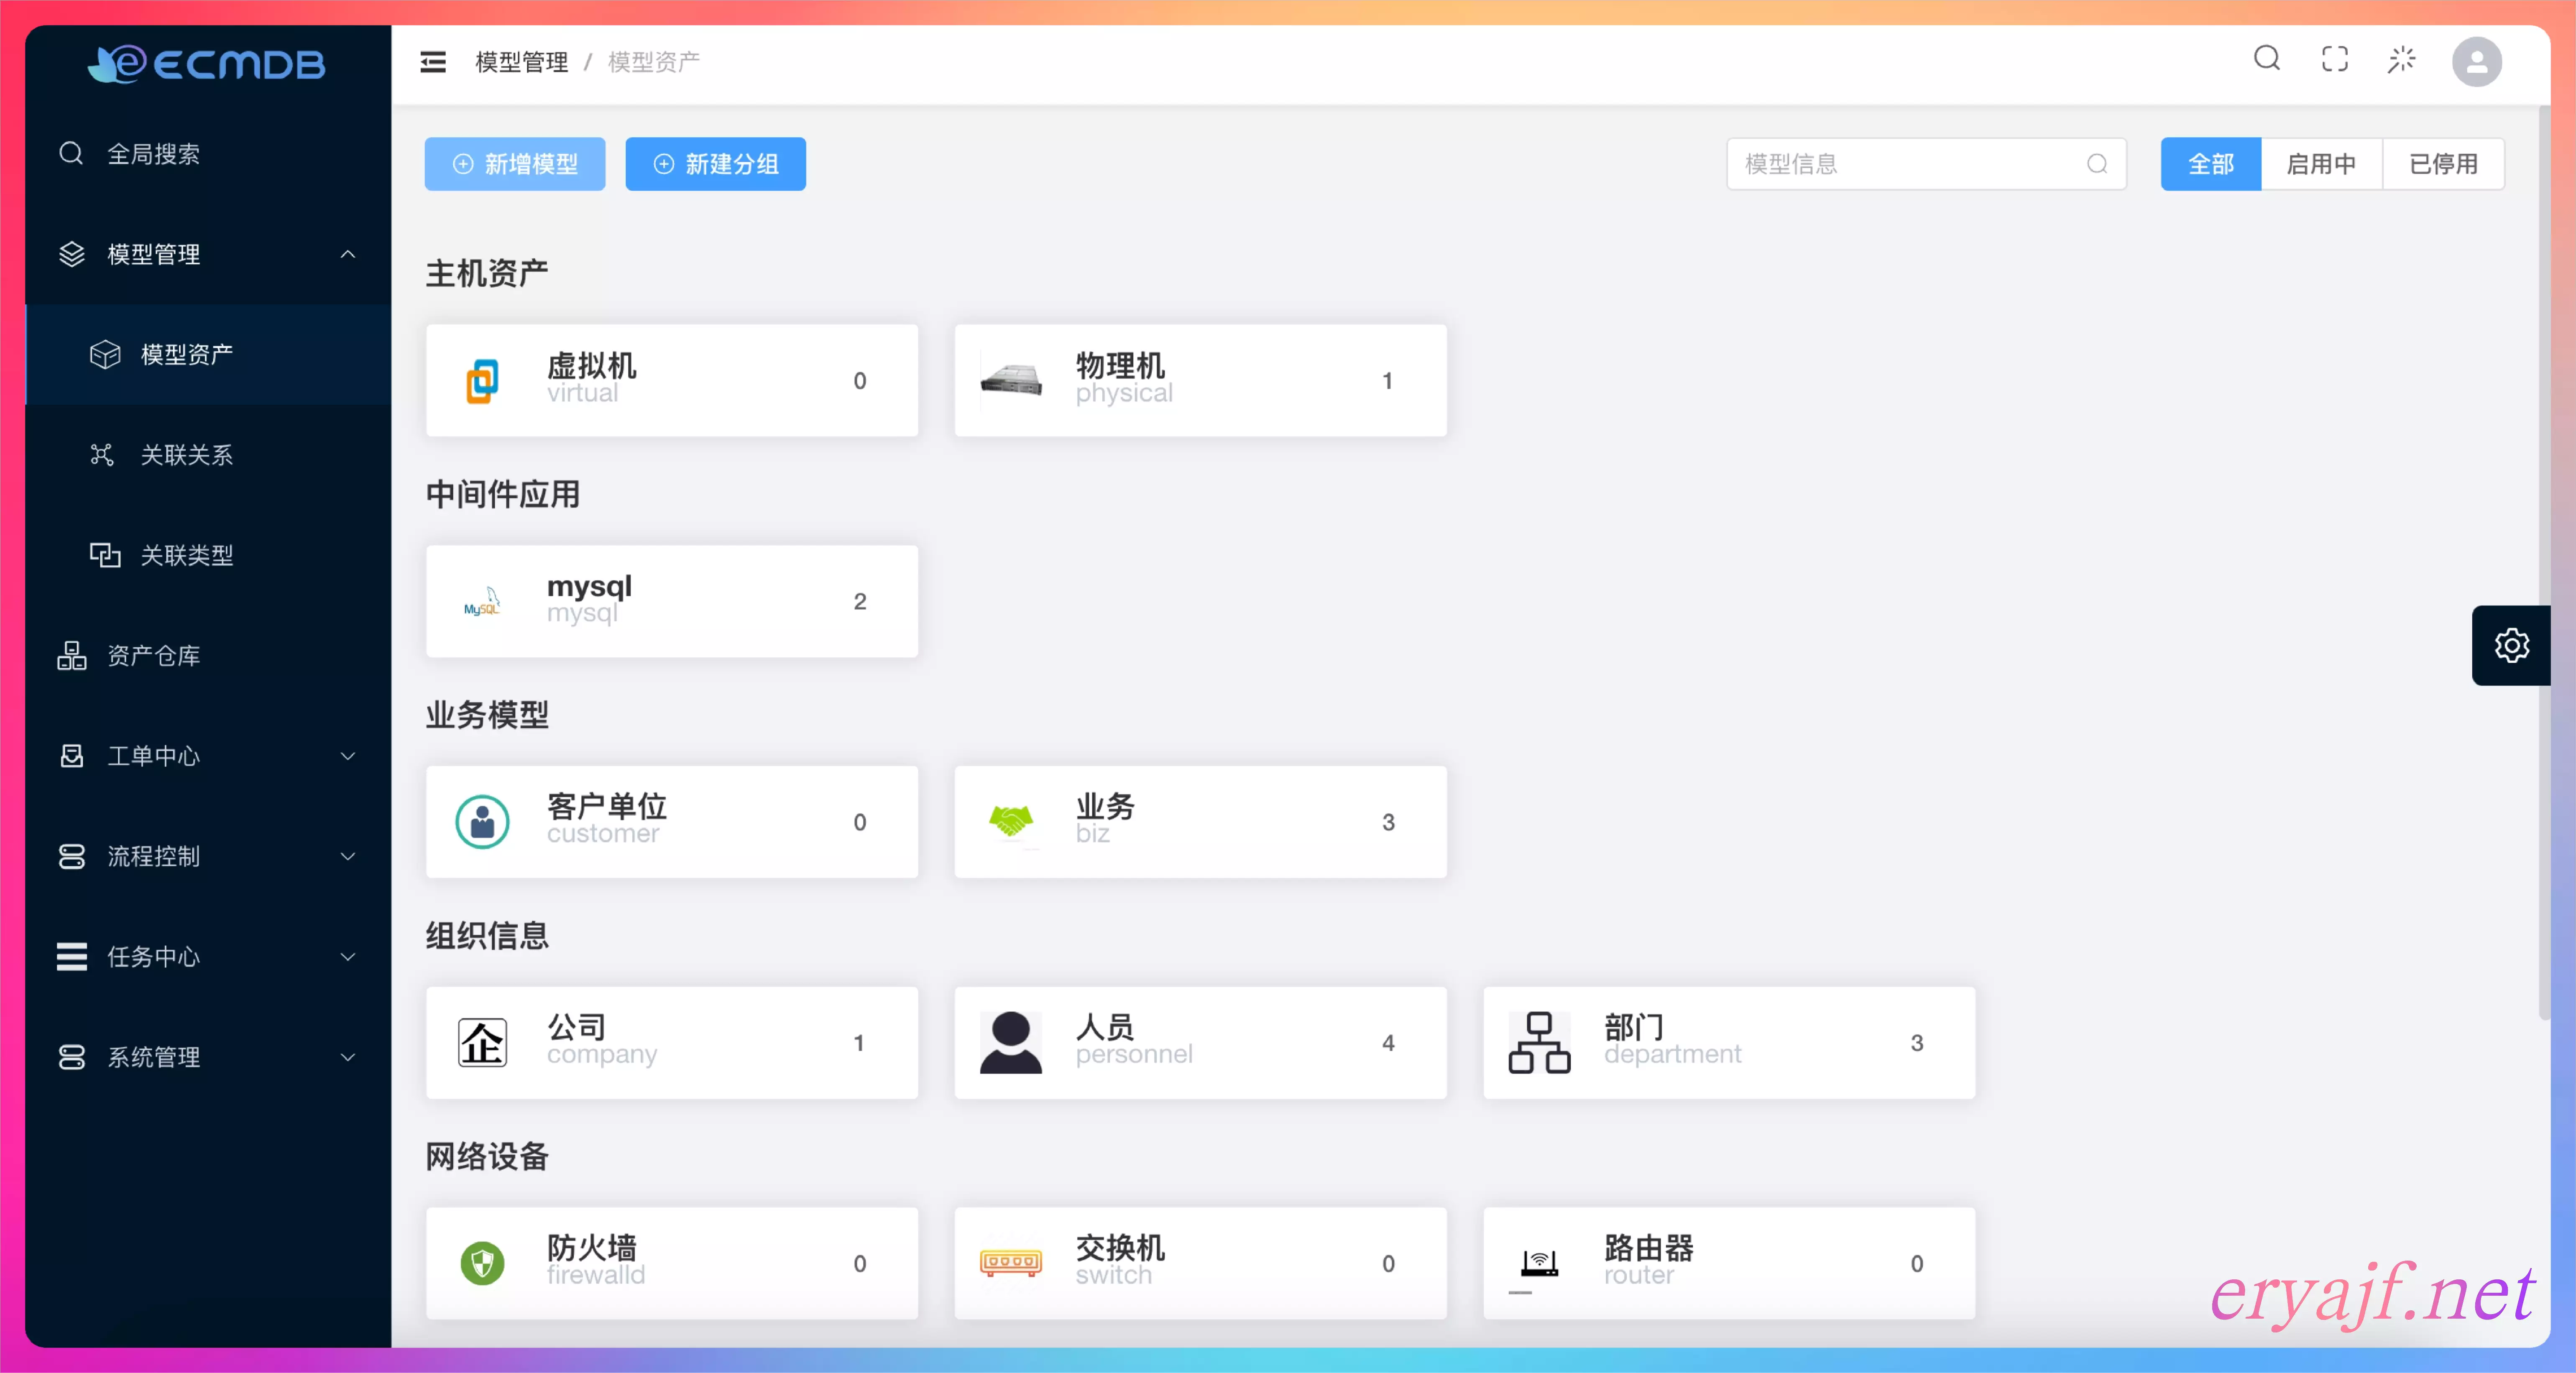Expand the 系统管理 menu chevron
The width and height of the screenshot is (2576, 1373).
tap(348, 1057)
